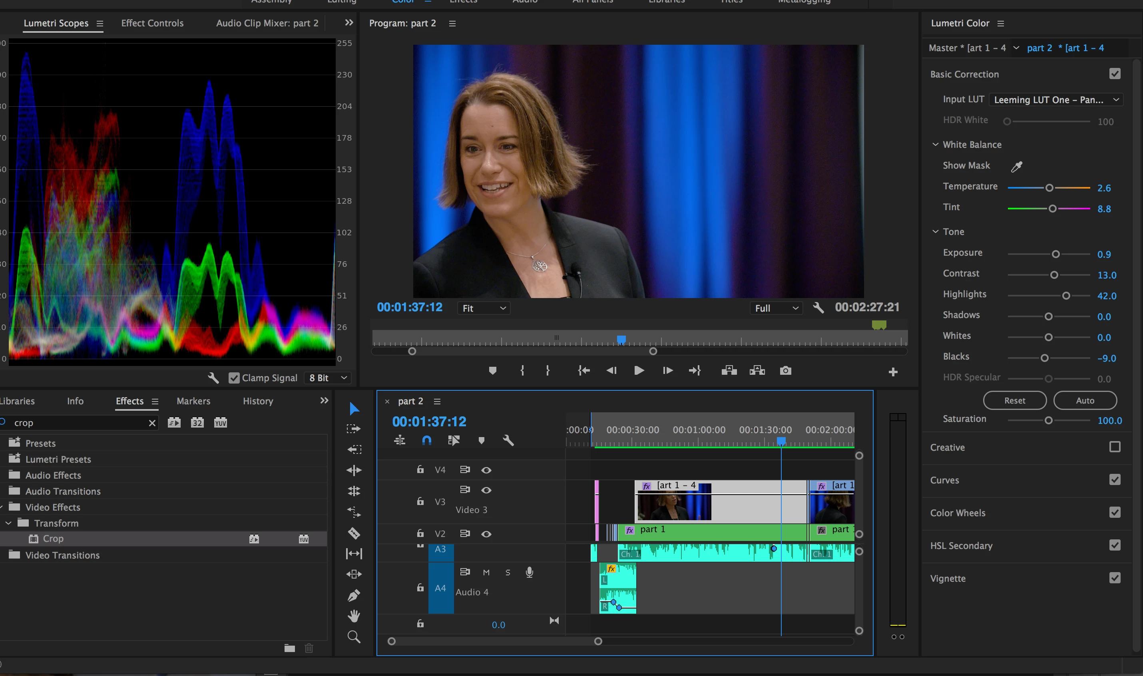
Task: Switch to the Effect Controls tab
Action: 152,23
